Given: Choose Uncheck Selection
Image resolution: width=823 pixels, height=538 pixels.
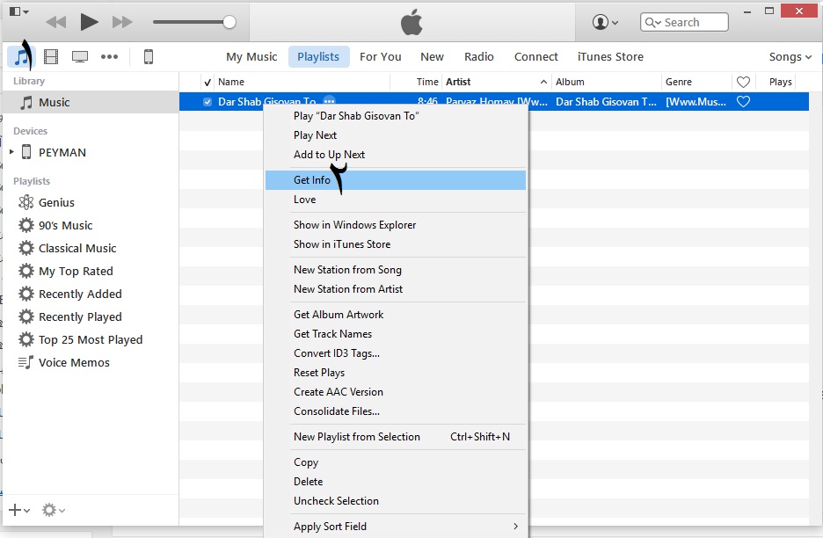Looking at the screenshot, I should [x=395, y=501].
